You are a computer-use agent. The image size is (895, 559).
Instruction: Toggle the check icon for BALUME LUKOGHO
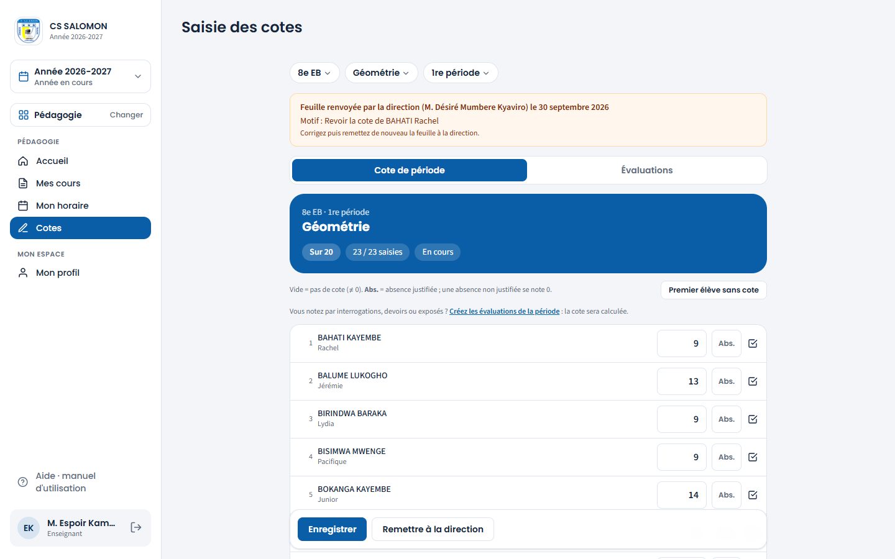pos(753,381)
